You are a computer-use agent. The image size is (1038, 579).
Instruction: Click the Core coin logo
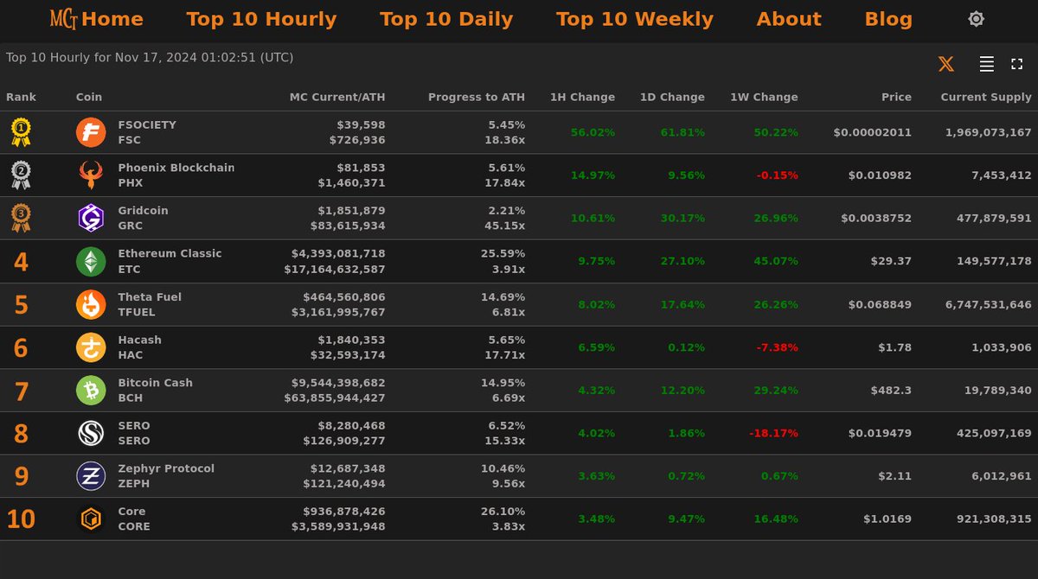[x=91, y=519]
